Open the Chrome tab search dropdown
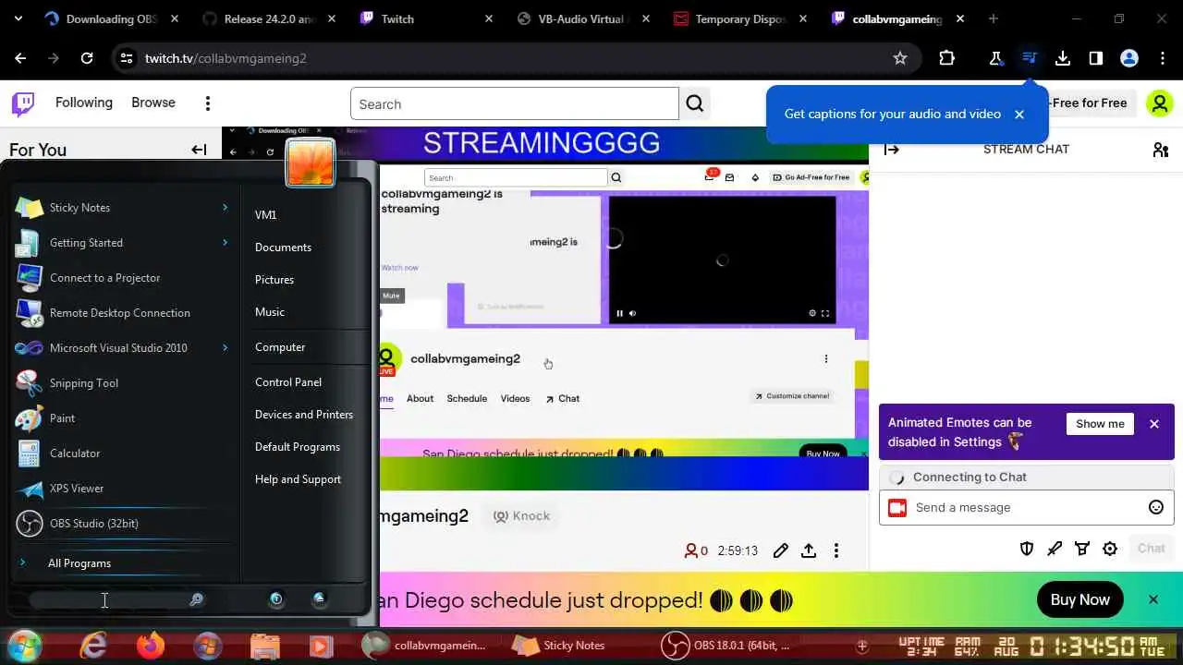Screen dimensions: 1183x665 19,18
